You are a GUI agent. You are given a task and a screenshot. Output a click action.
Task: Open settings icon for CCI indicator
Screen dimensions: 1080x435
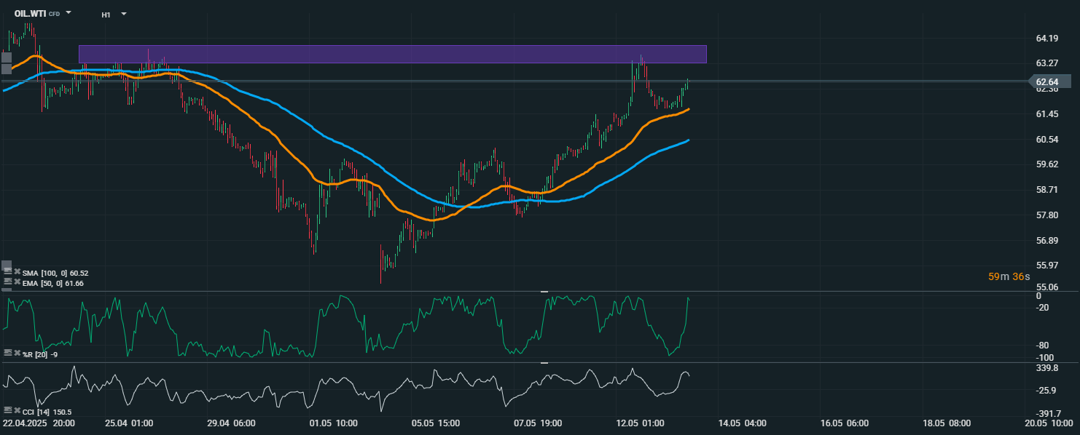[x=8, y=411]
